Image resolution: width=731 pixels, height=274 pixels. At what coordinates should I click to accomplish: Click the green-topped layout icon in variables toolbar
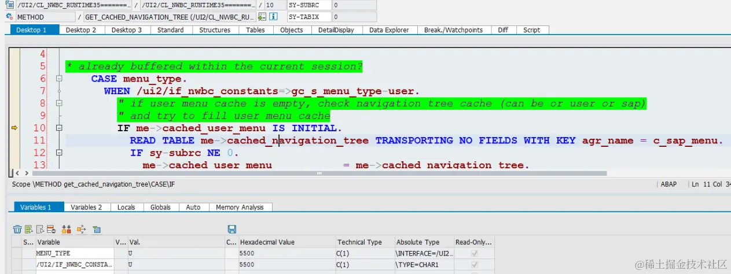point(96,229)
